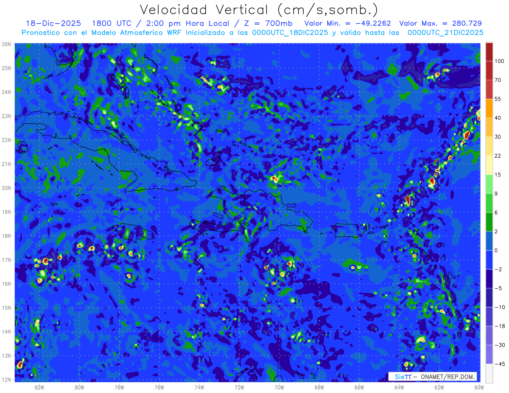509x393 pixels.
Task: Click the colorbar swatch between 30 and 40
Action: tap(489, 127)
